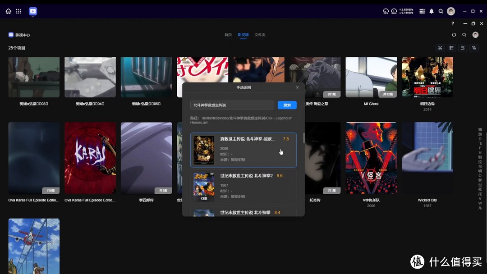Open the 托奇传 poster
This screenshot has width=487, height=274.
[x=323, y=158]
